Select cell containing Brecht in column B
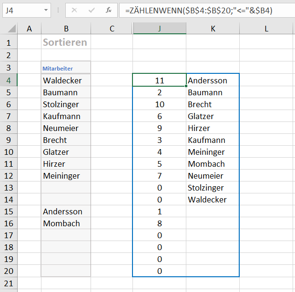 (66, 140)
